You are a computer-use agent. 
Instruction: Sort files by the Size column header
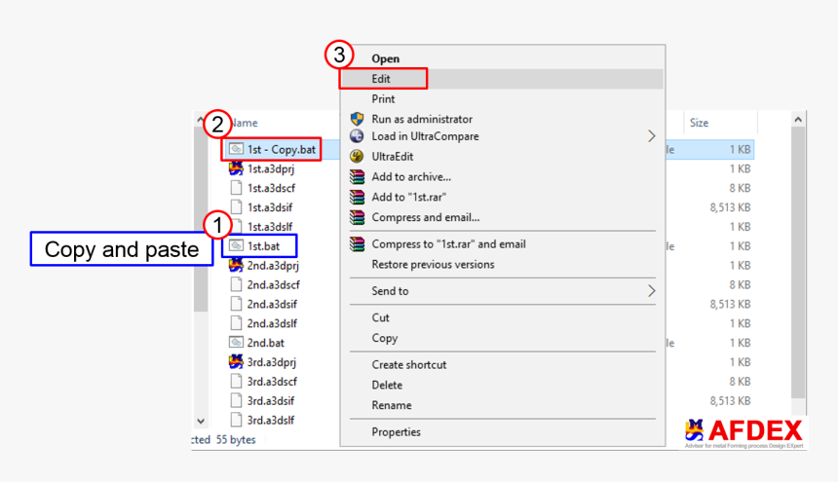(699, 124)
